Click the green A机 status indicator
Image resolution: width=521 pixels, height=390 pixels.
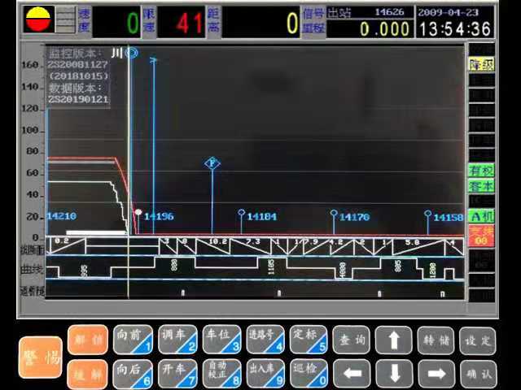click(x=480, y=216)
